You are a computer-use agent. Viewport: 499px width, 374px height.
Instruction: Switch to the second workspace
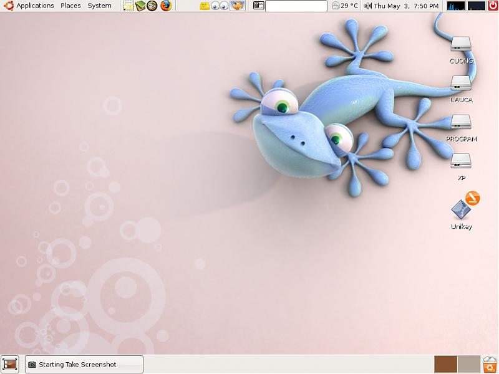tap(468, 365)
